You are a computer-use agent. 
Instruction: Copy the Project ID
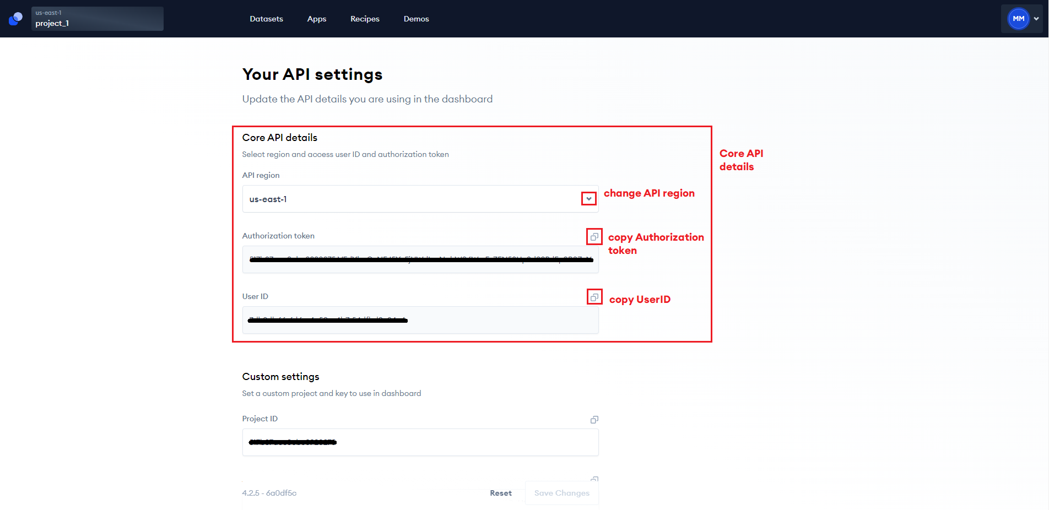(594, 420)
